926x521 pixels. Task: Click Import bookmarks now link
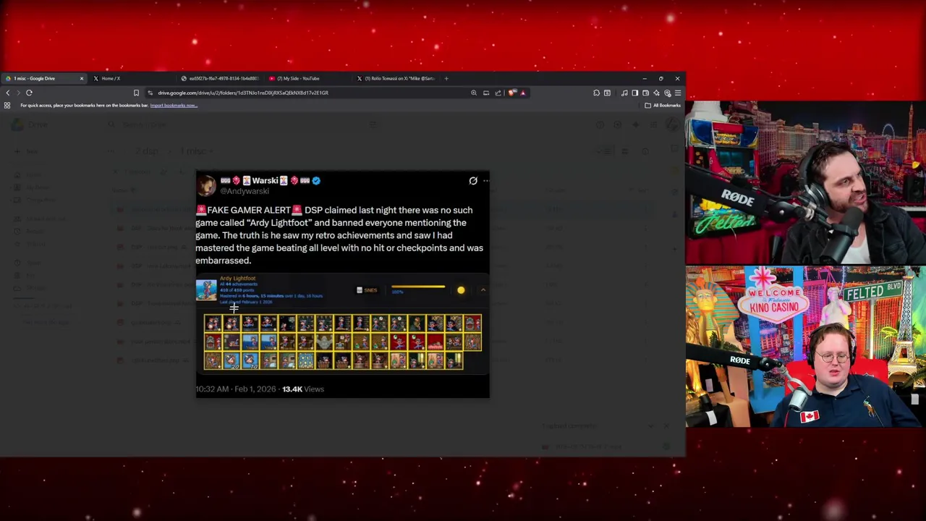(x=173, y=105)
